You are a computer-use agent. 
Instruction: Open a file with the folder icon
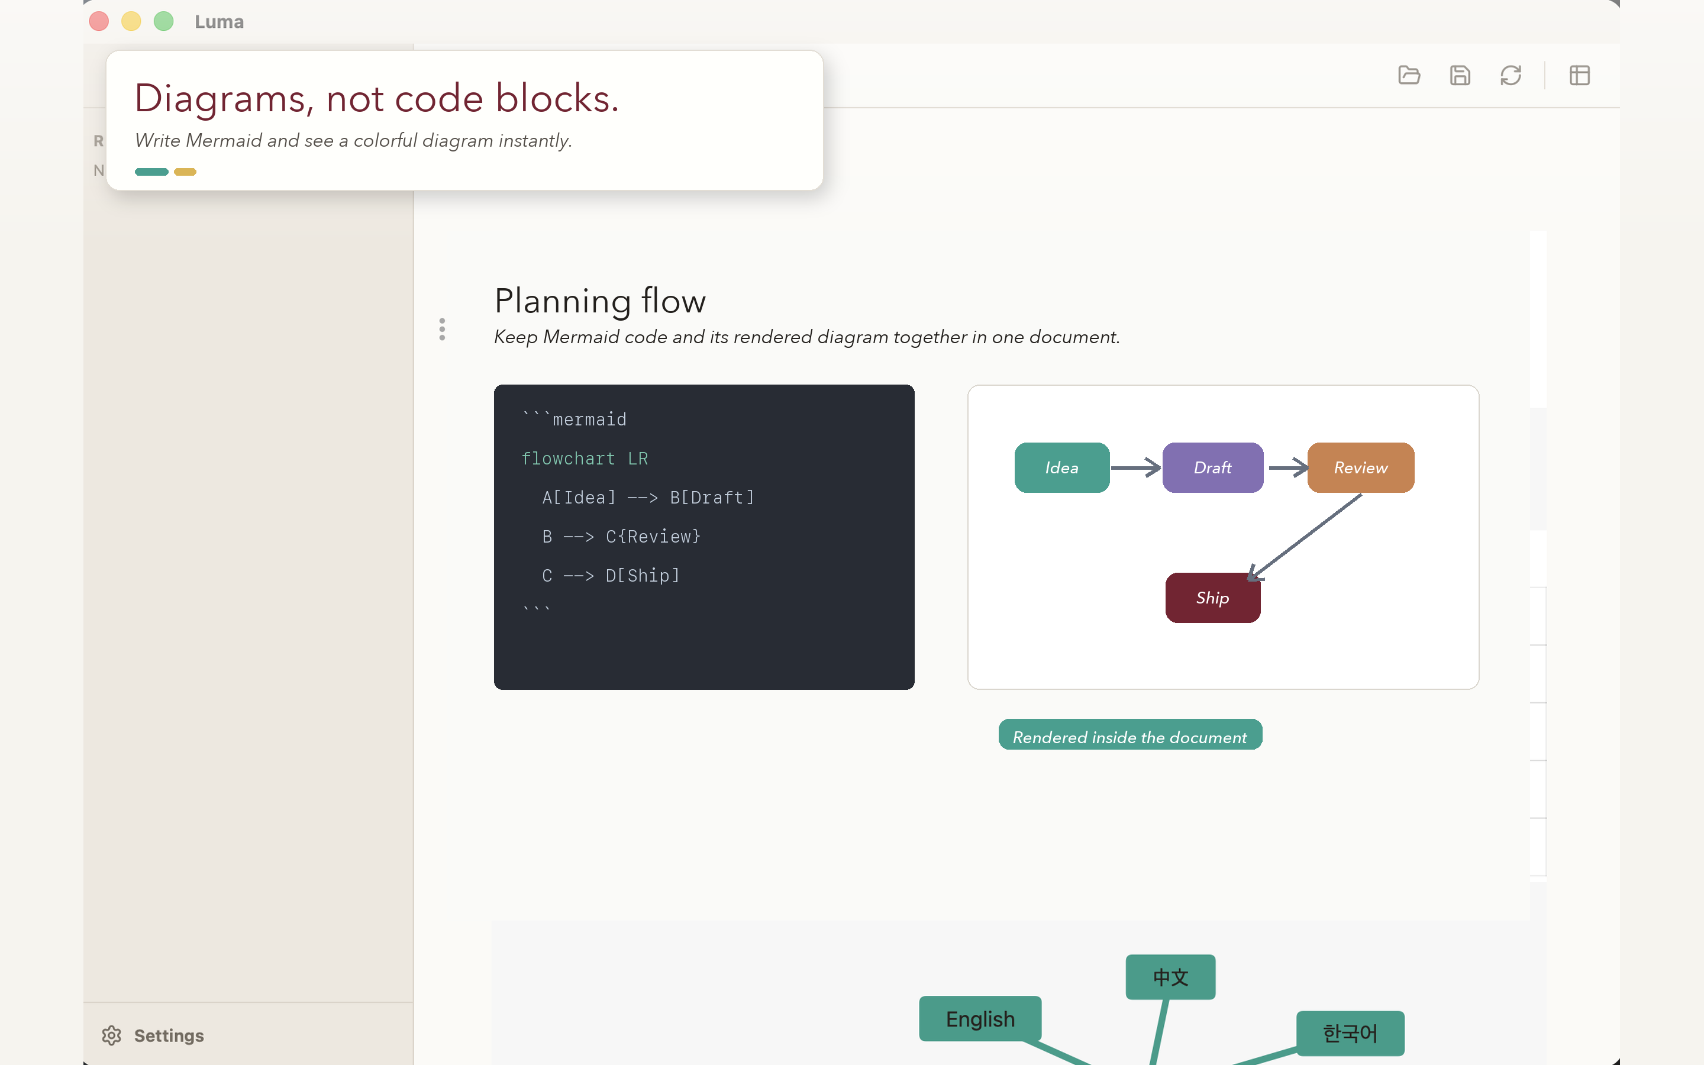coord(1409,75)
